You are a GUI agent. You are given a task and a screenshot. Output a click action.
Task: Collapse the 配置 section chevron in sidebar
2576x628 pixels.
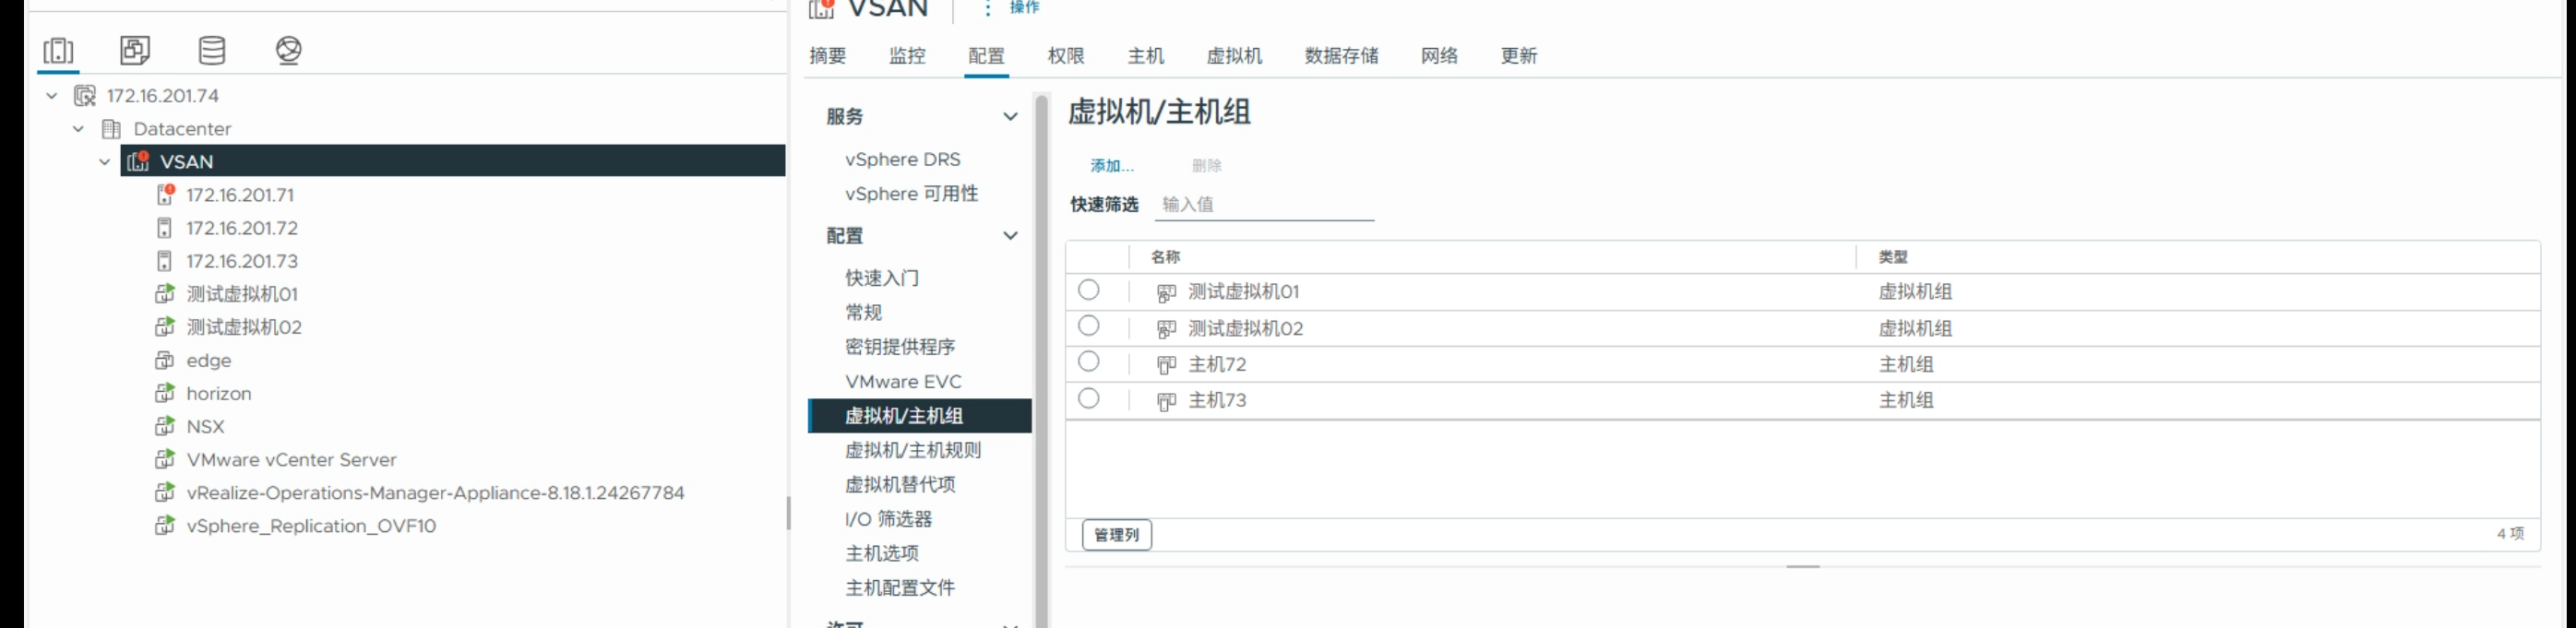[x=1010, y=236]
